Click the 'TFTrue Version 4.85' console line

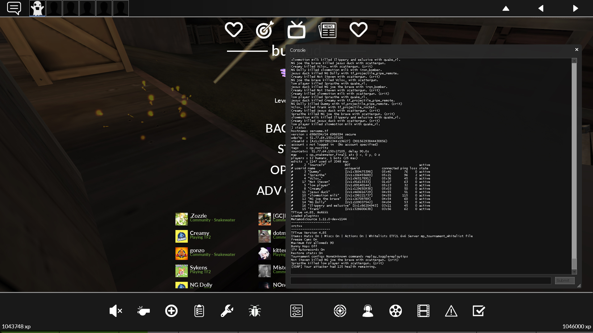tap(309, 233)
